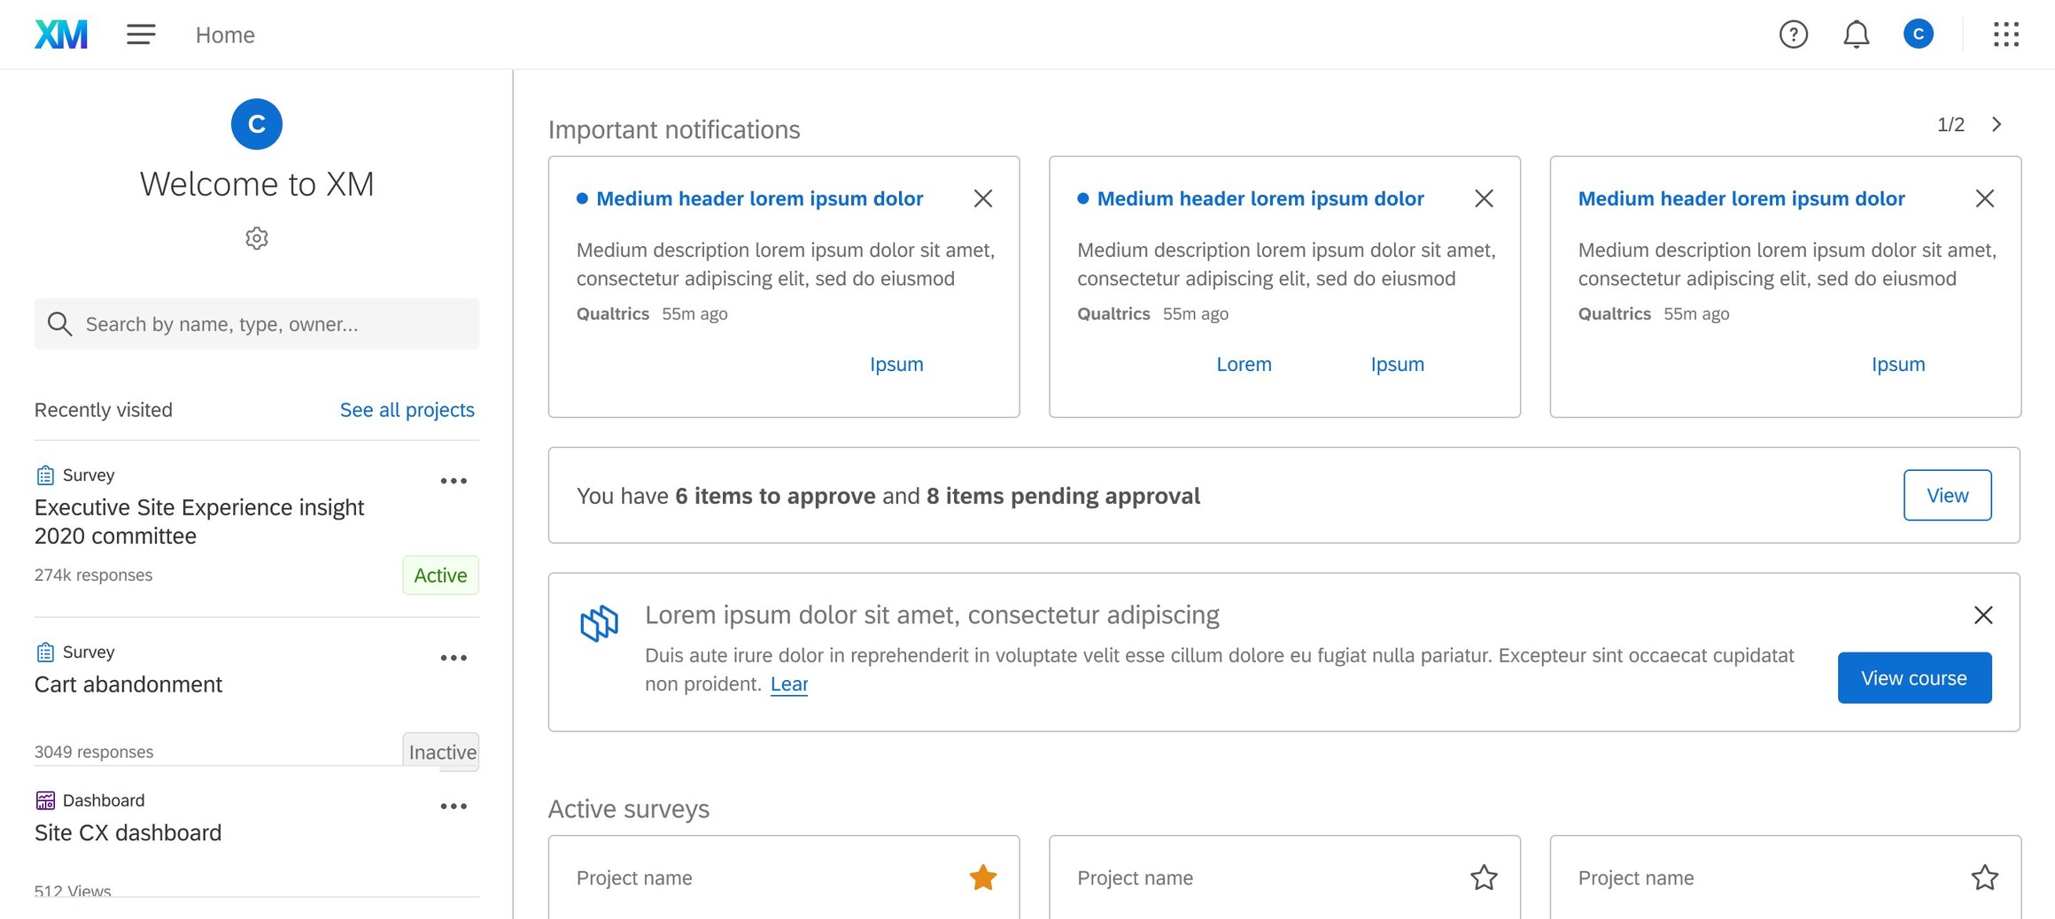Star the third Project name card

[1985, 877]
